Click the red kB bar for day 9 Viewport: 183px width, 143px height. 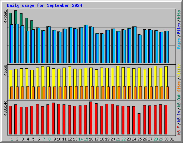(x=53, y=118)
